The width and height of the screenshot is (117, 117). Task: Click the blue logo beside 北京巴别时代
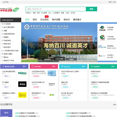point(52,73)
